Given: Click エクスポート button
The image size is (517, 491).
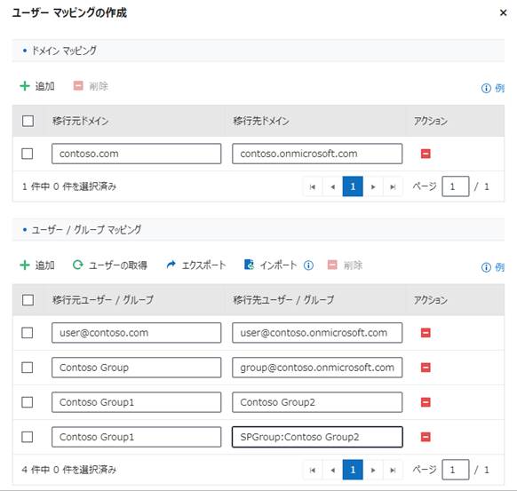Looking at the screenshot, I should pyautogui.click(x=196, y=265).
